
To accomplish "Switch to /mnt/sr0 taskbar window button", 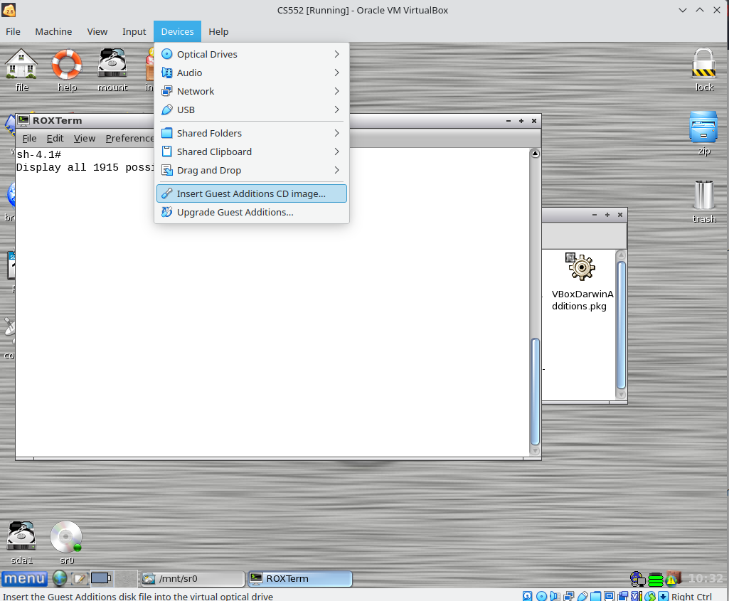I will click(192, 579).
